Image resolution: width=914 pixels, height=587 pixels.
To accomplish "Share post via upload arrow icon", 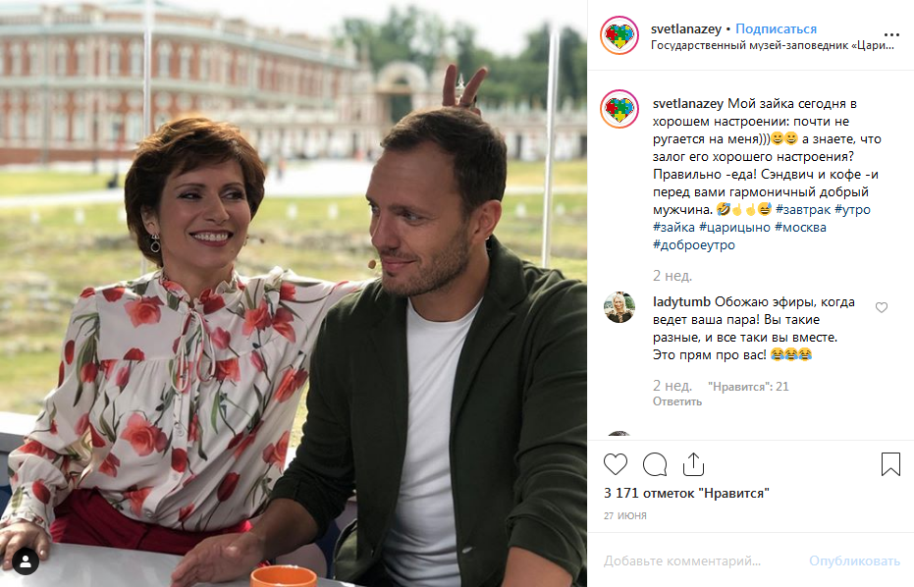I will (694, 464).
